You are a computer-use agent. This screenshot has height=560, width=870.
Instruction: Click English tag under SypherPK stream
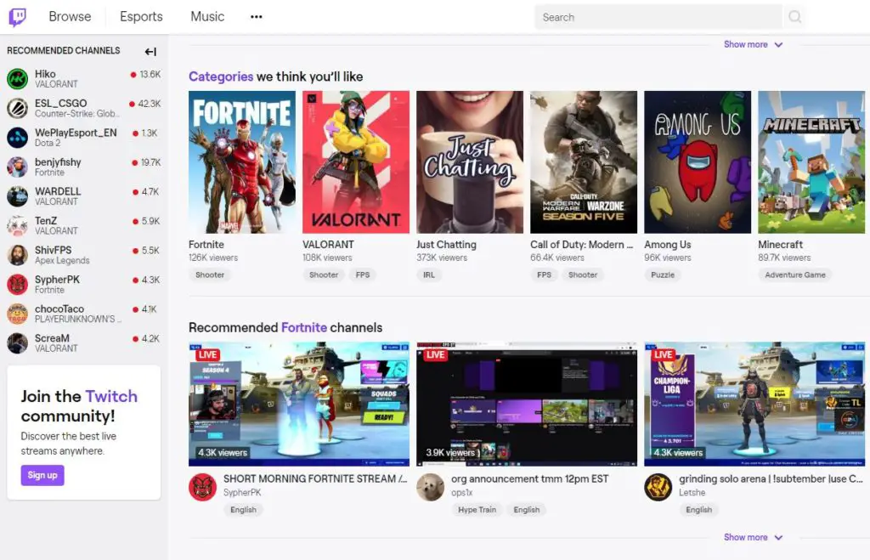click(x=244, y=510)
